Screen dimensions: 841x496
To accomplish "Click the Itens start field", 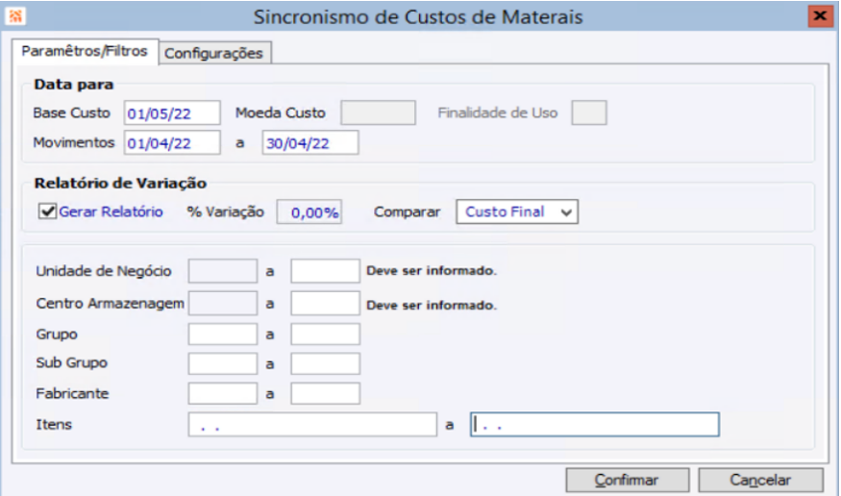I will pyautogui.click(x=312, y=425).
